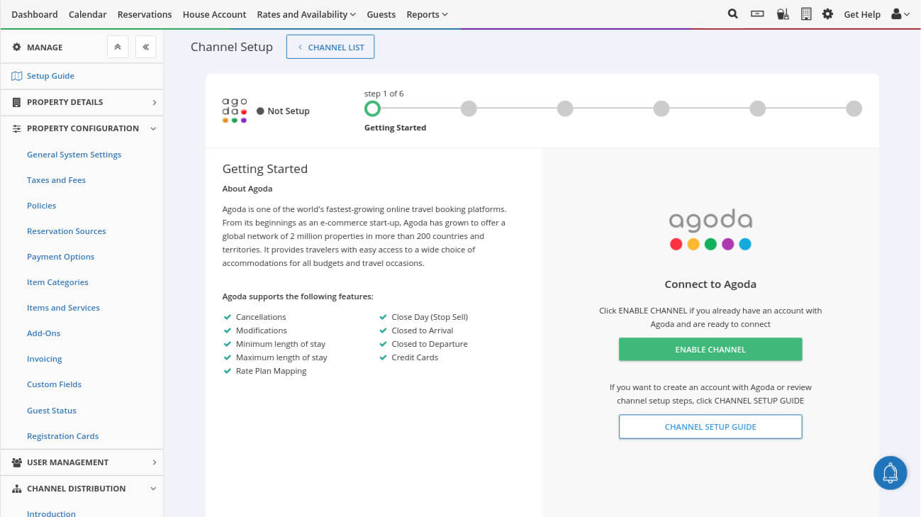The width and height of the screenshot is (921, 517).
Task: Go back to CHANNEL LIST
Action: 330,47
